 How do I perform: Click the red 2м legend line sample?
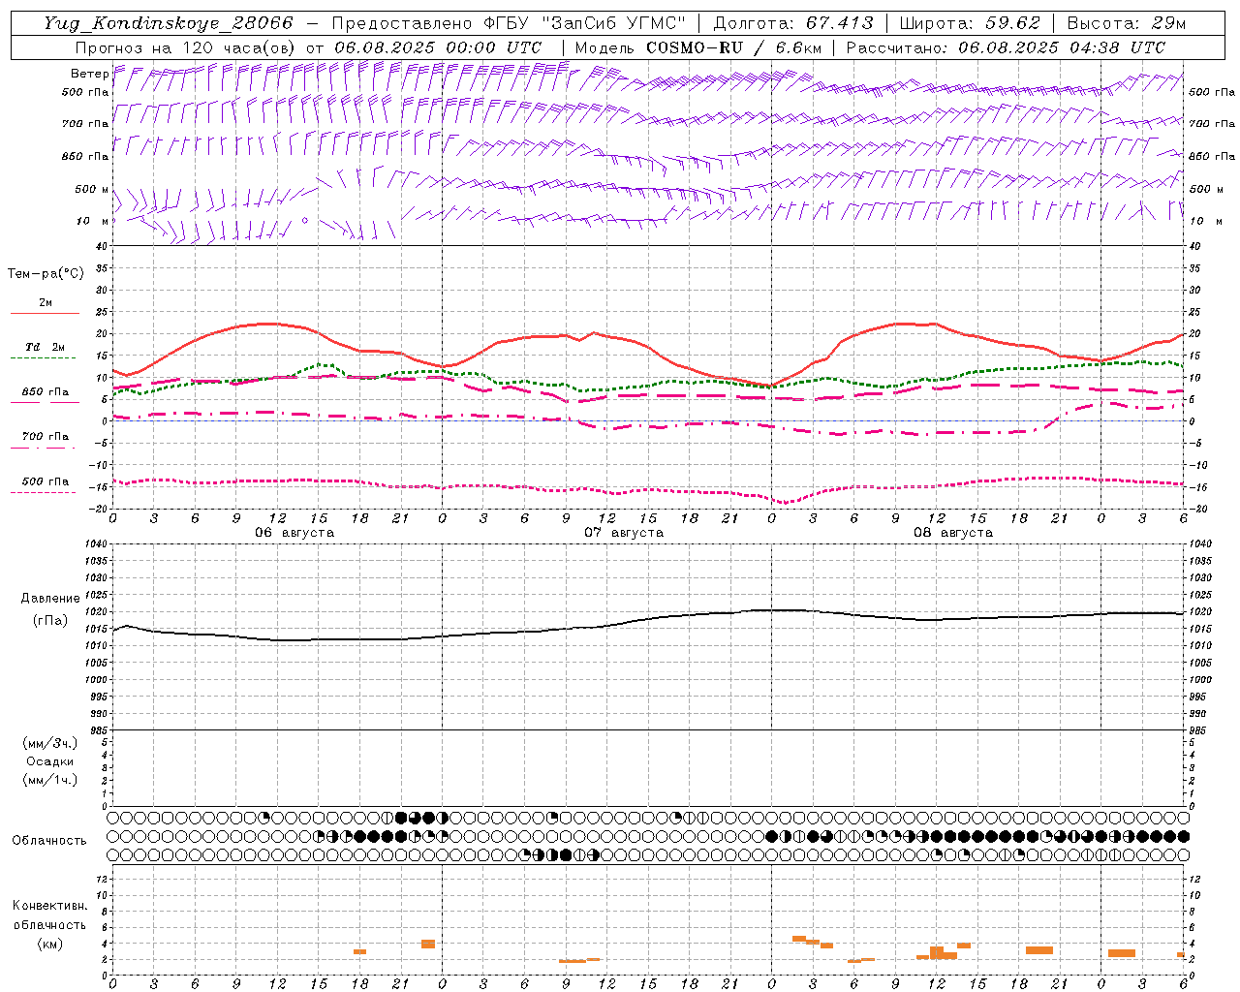pyautogui.click(x=45, y=314)
